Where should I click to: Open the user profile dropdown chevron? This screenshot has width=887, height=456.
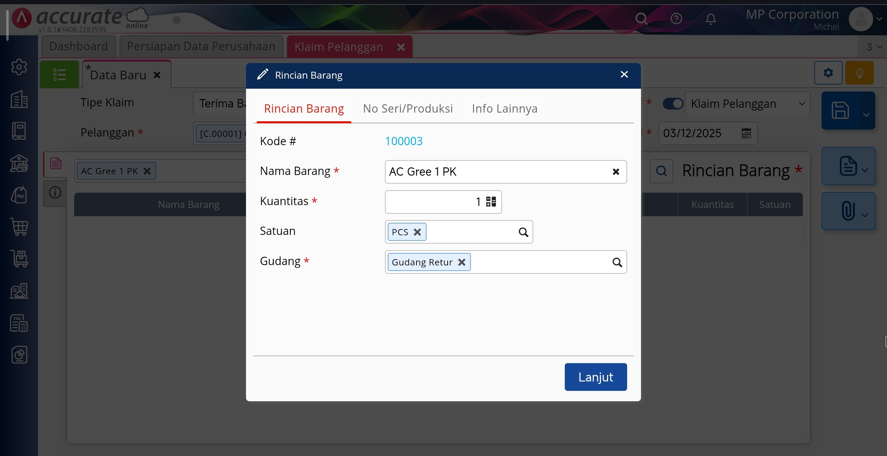tap(879, 19)
